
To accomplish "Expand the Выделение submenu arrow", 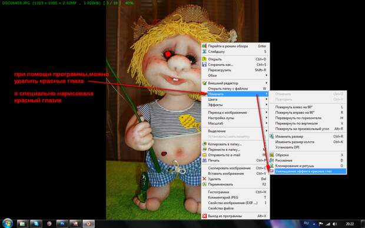I will click(267, 131).
